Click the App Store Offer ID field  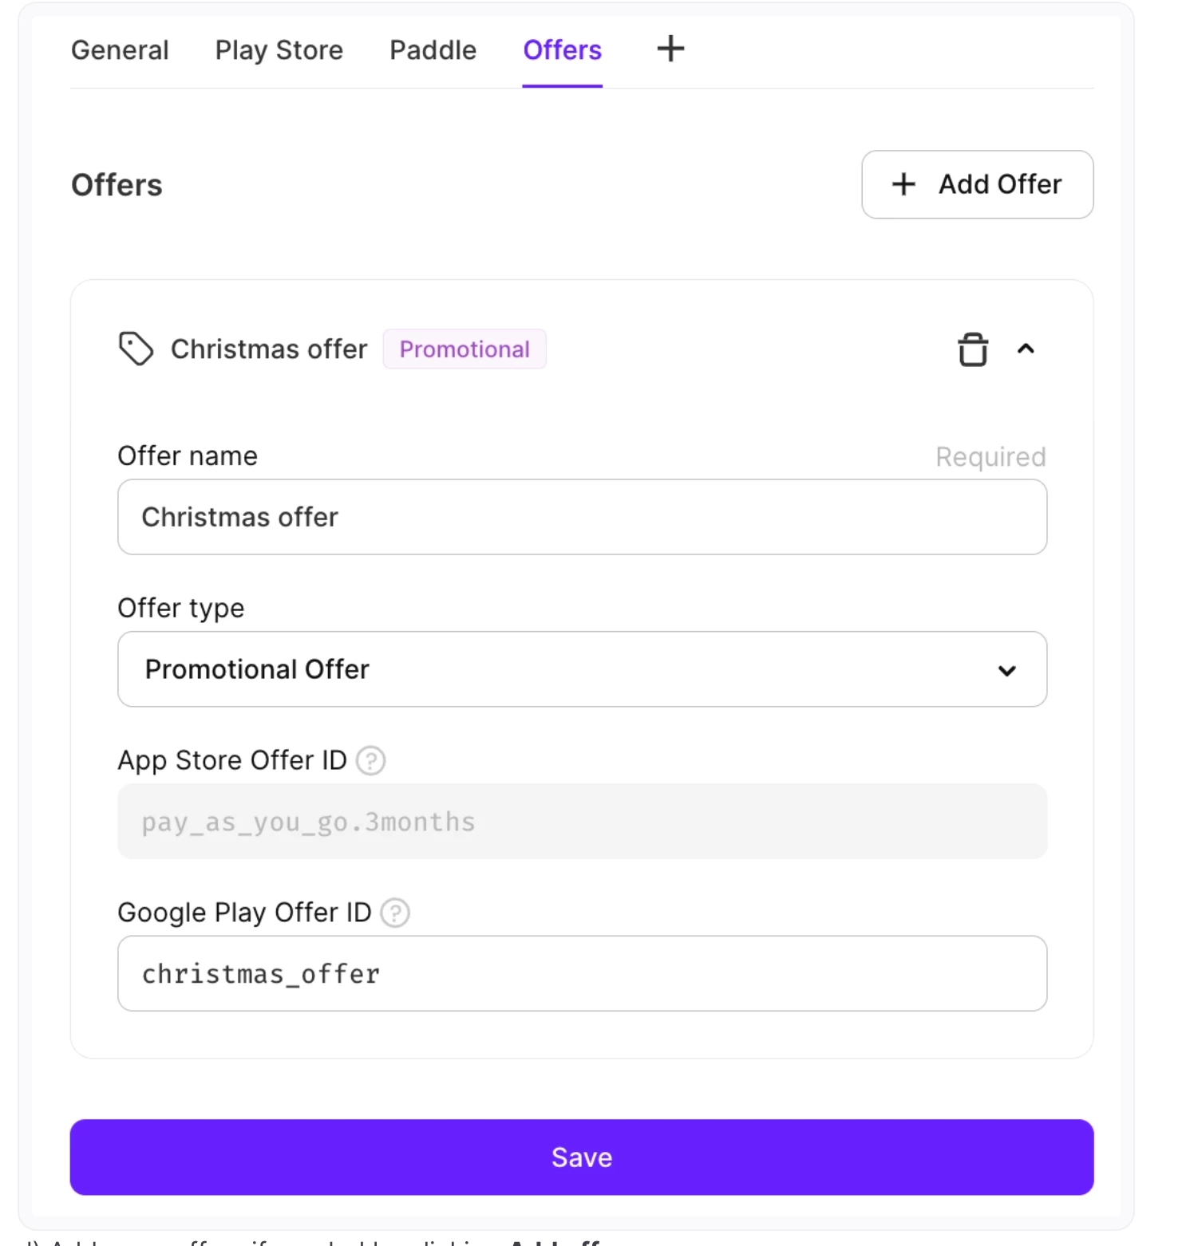point(581,822)
